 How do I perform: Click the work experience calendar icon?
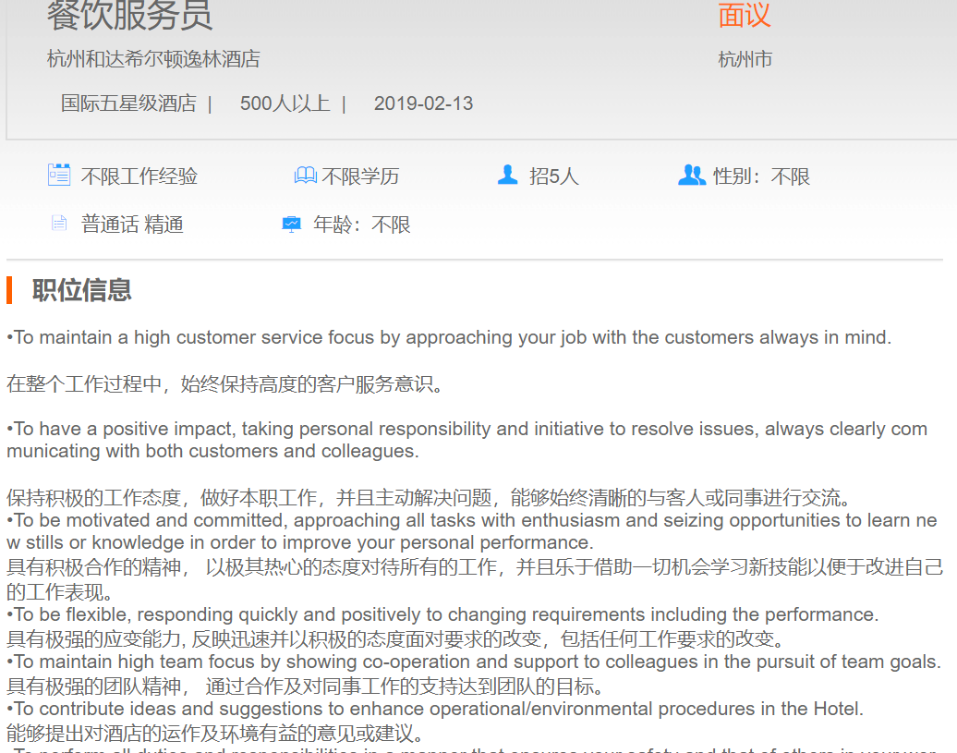point(59,175)
